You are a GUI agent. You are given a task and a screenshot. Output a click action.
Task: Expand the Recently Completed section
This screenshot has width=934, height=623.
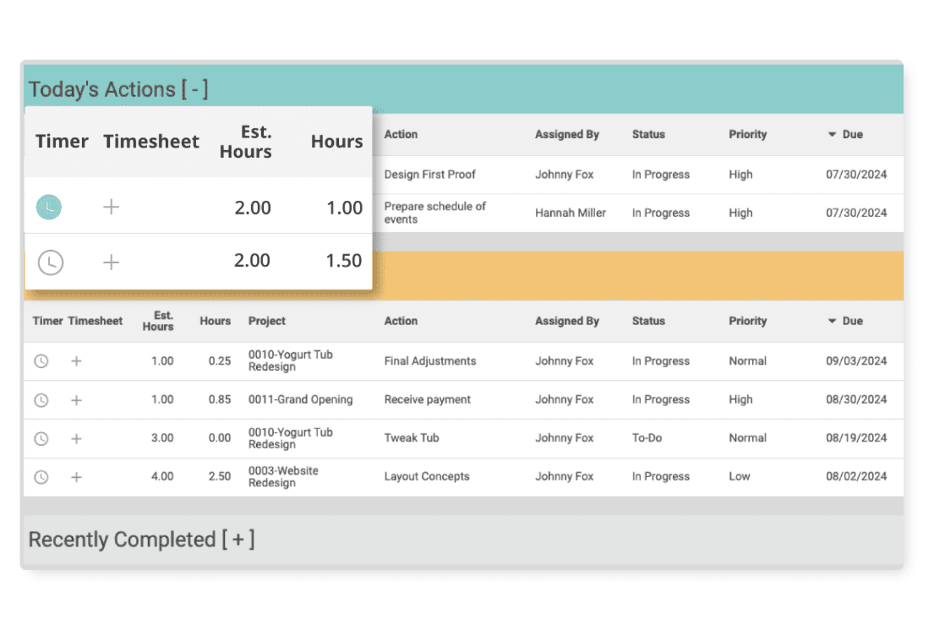pos(238,540)
